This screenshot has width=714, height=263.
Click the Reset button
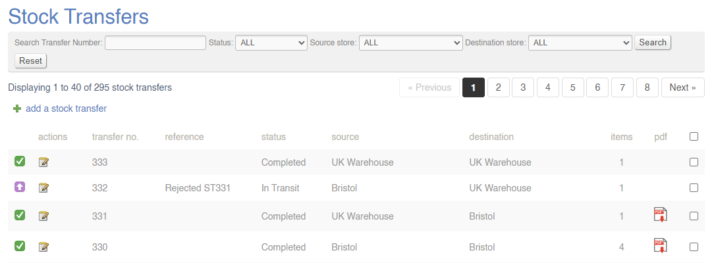click(x=30, y=60)
